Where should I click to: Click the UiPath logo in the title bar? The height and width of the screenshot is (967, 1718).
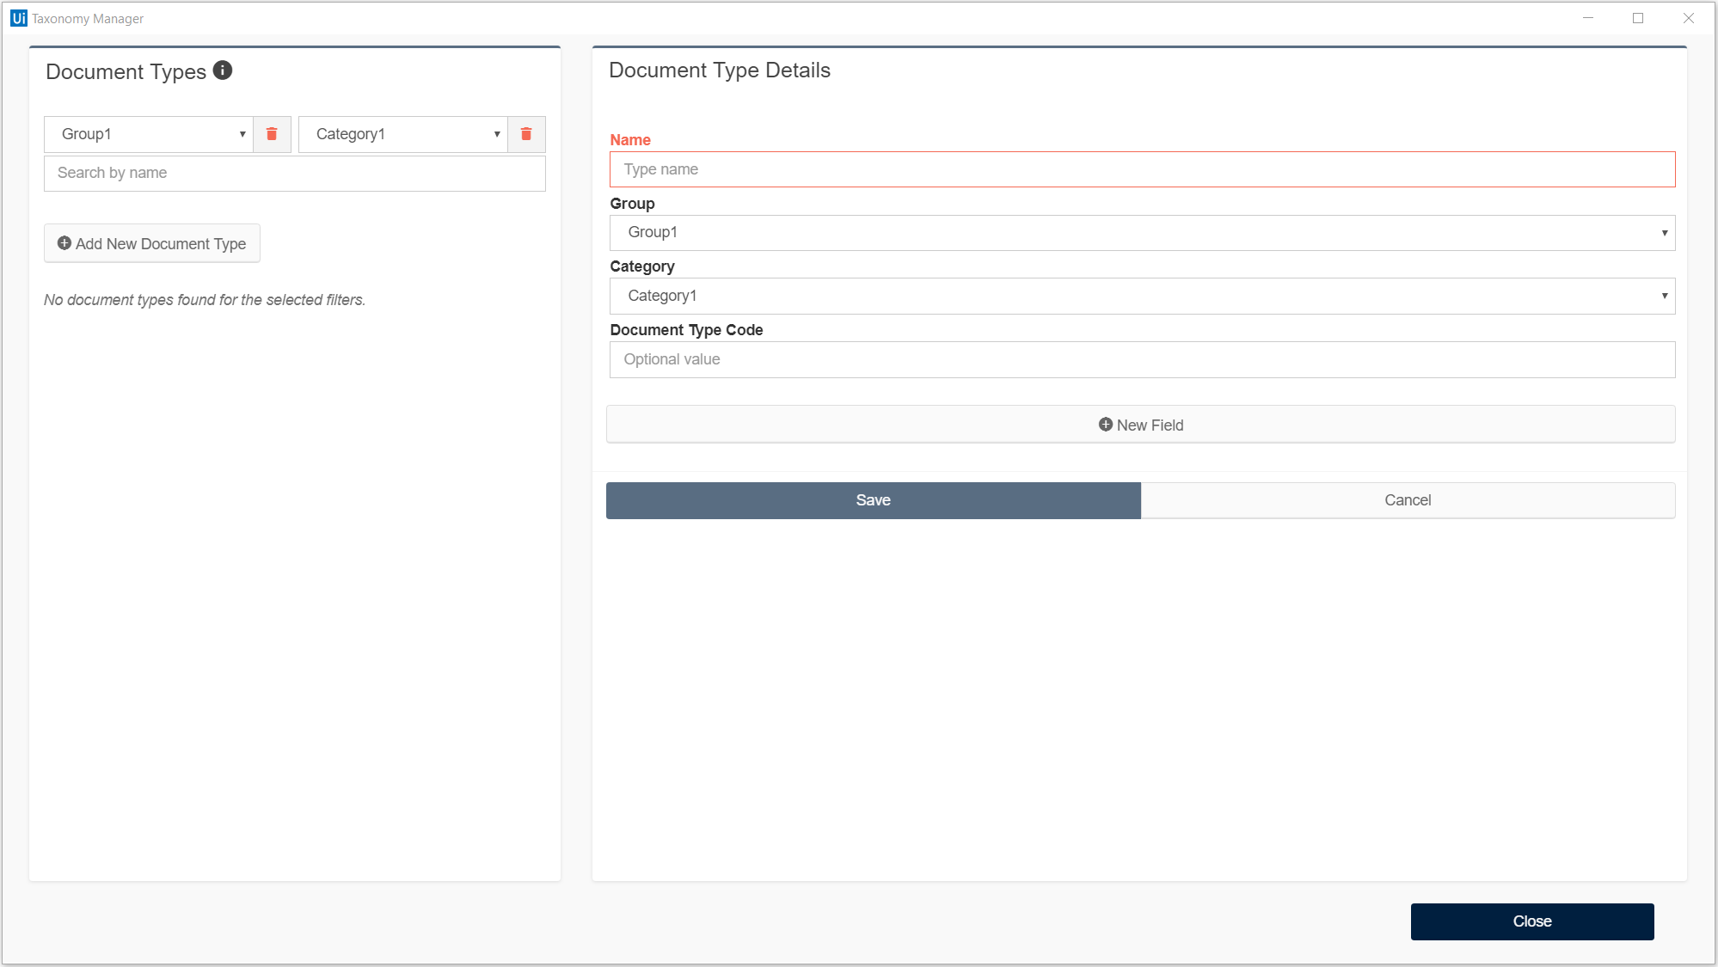tap(18, 18)
